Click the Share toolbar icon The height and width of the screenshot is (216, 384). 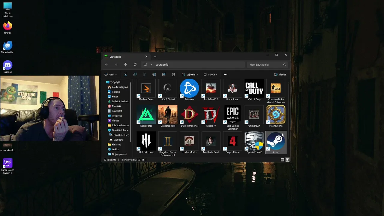[x=164, y=74]
